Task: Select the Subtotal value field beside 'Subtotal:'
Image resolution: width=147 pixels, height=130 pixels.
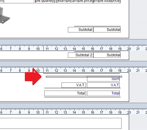Action: [x=107, y=30]
